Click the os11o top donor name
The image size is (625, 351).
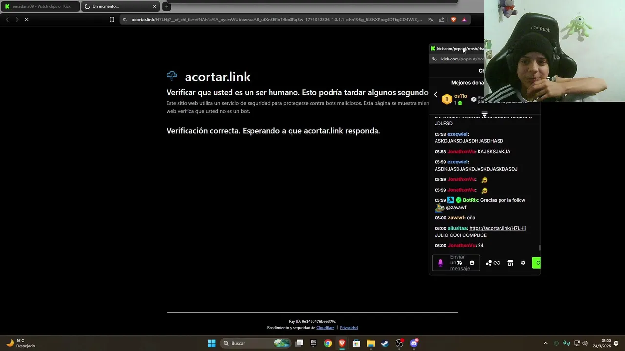pos(460,96)
